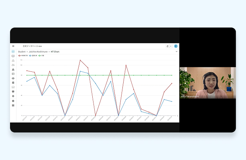Screen dimensions: 246x160
Task: Click the warning triangle icon in sidebar
Action: [x=13, y=69]
